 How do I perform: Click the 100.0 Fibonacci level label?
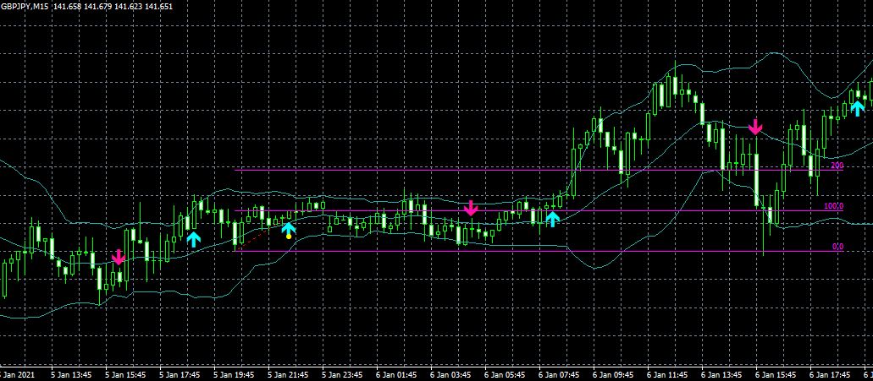(833, 206)
